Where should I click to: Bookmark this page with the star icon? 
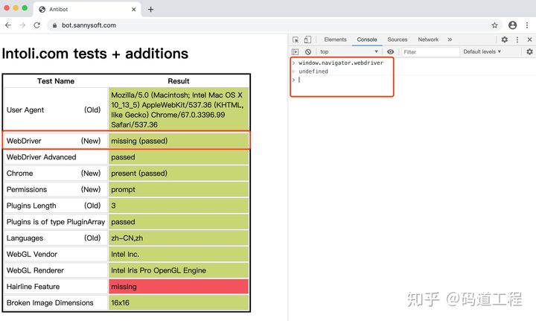click(x=494, y=25)
